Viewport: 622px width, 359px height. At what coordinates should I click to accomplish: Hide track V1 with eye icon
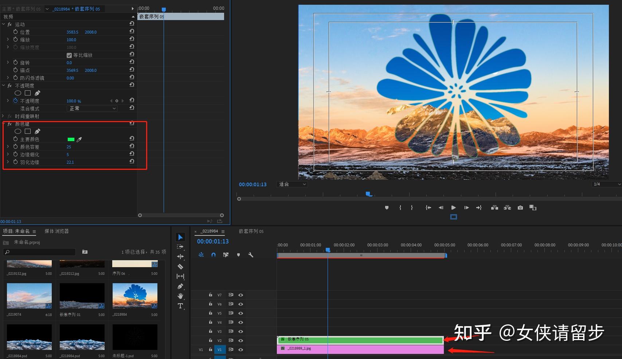click(x=240, y=350)
